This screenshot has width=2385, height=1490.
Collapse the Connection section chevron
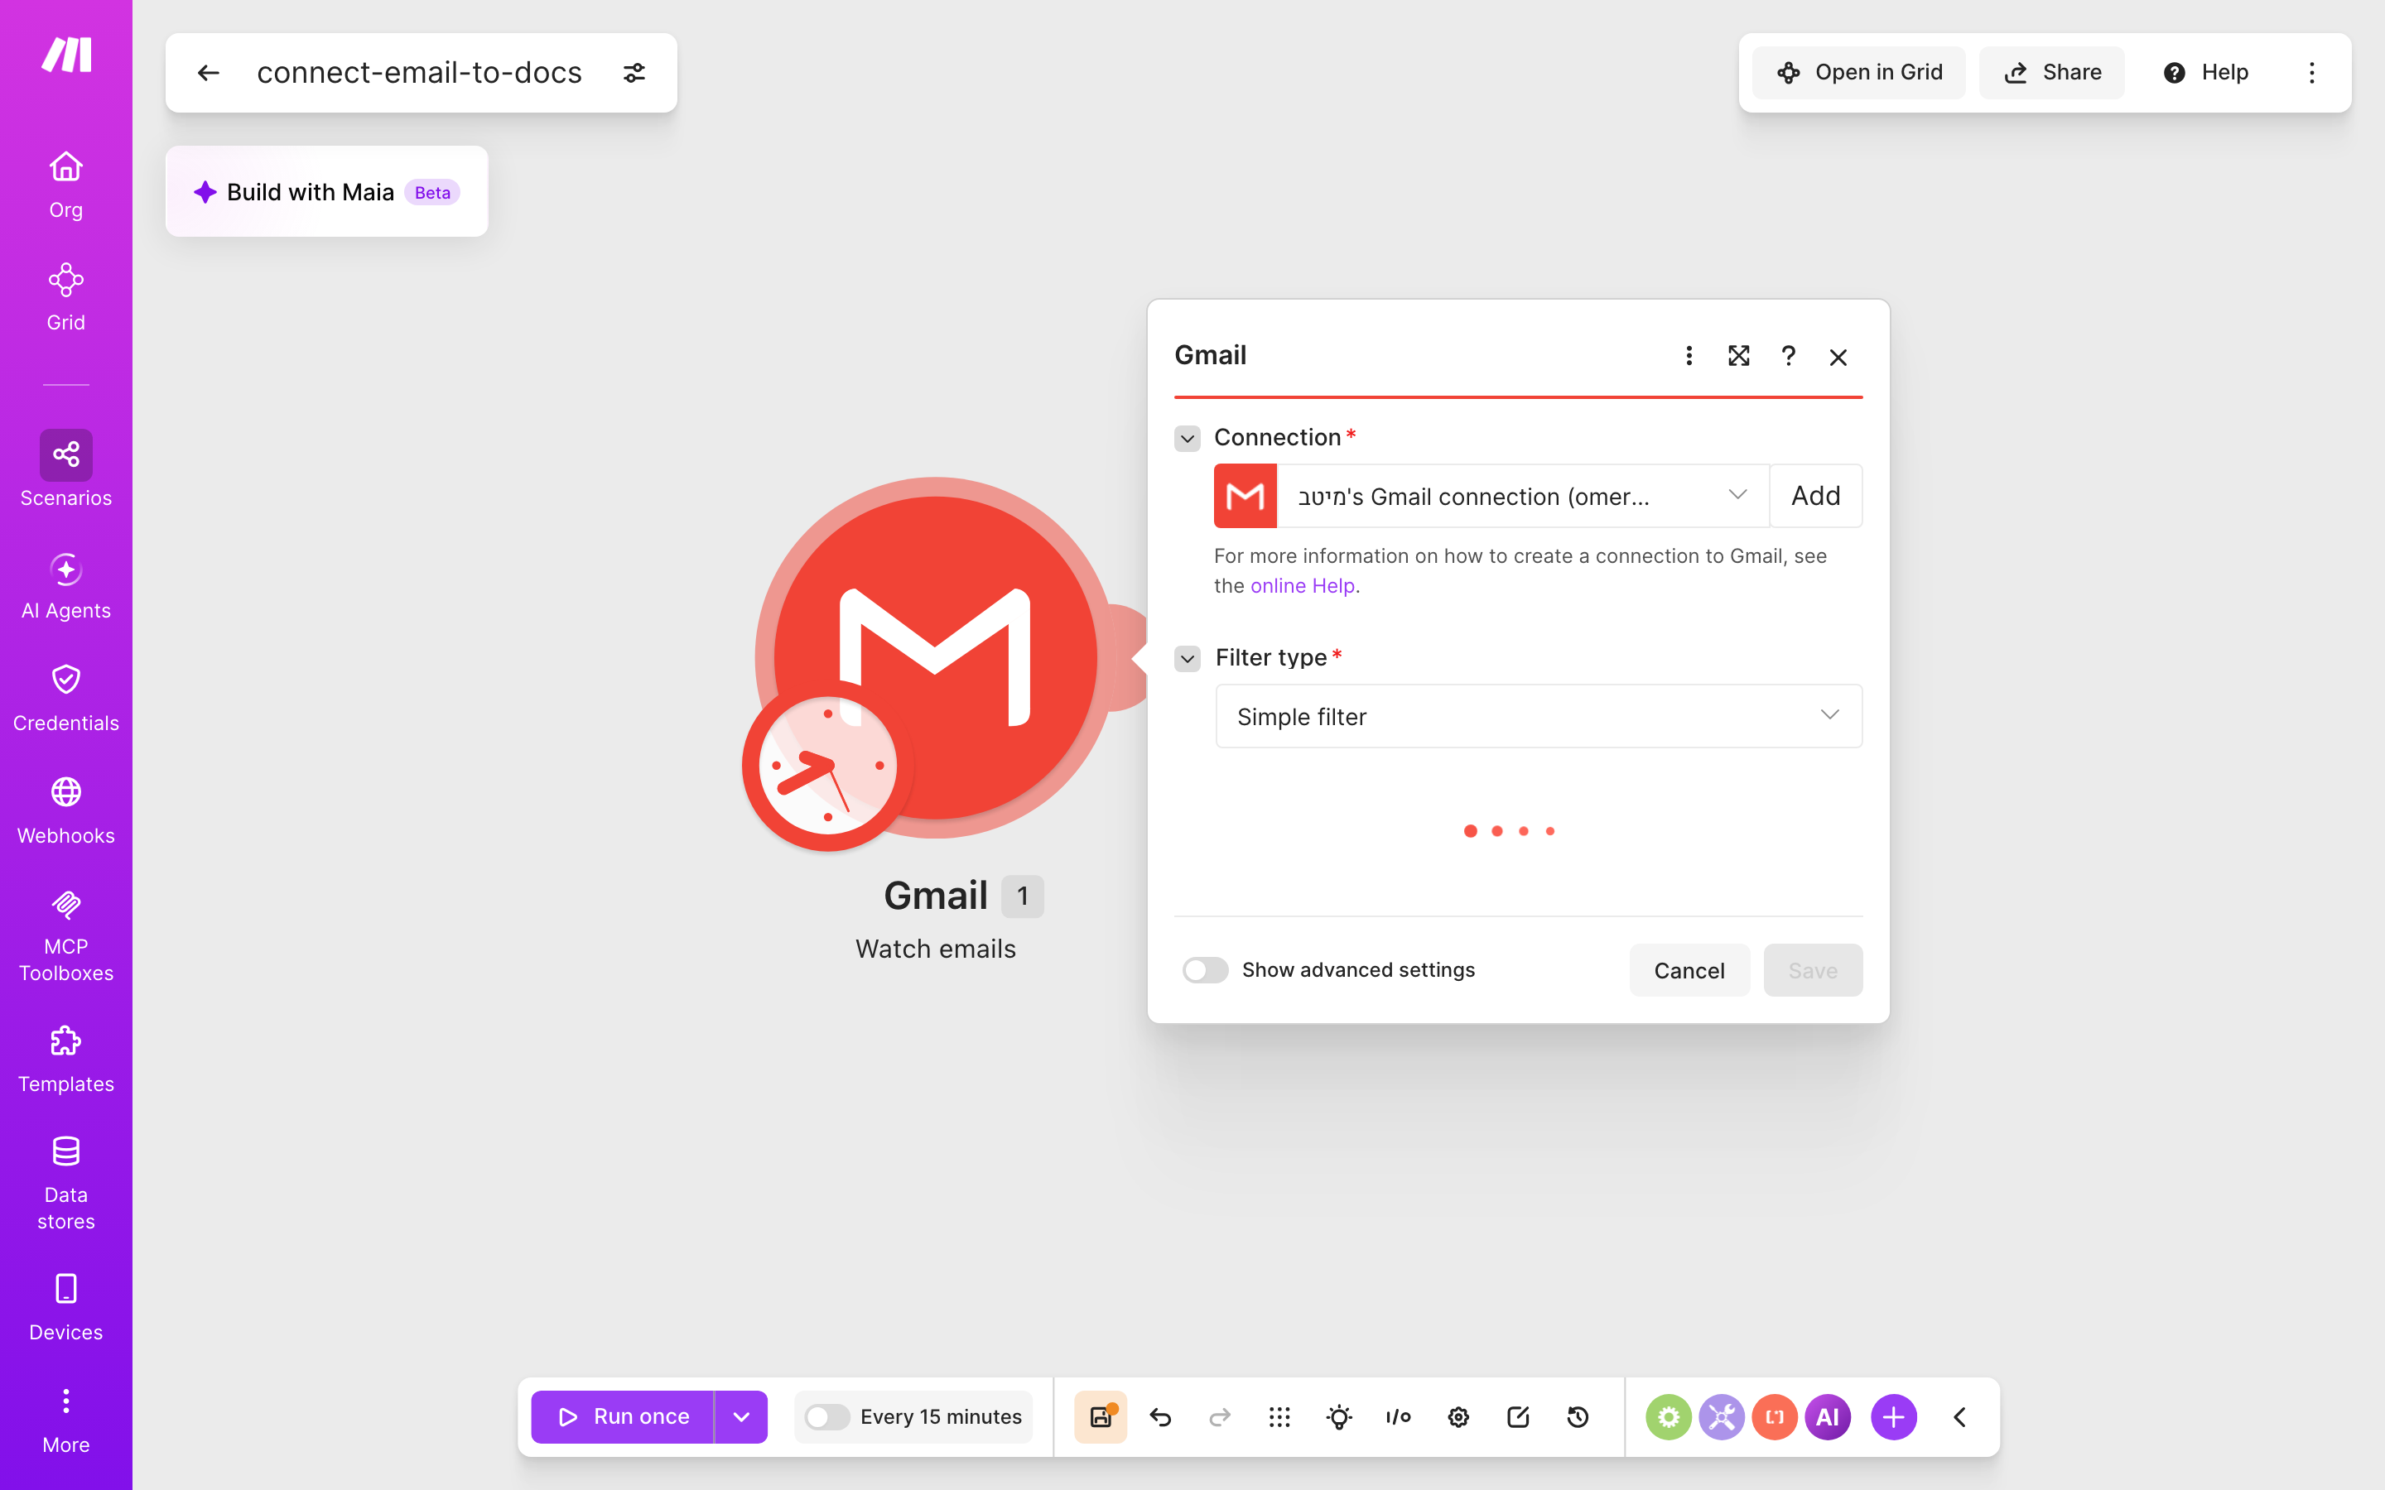pos(1188,438)
